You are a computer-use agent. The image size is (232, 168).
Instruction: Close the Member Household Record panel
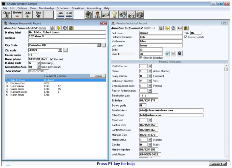pos(103,23)
